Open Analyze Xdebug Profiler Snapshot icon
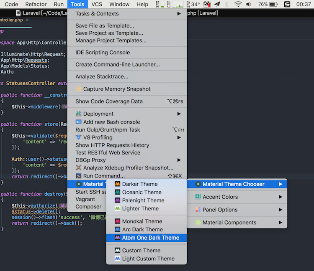 (79, 168)
